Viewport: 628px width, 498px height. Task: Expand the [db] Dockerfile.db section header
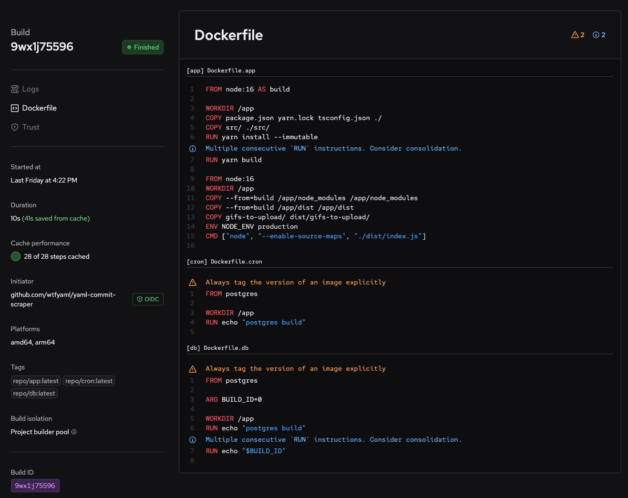tap(217, 347)
